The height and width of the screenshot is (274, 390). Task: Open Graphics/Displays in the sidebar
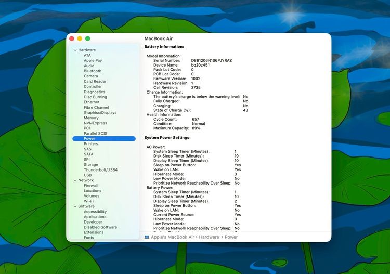tap(100, 113)
